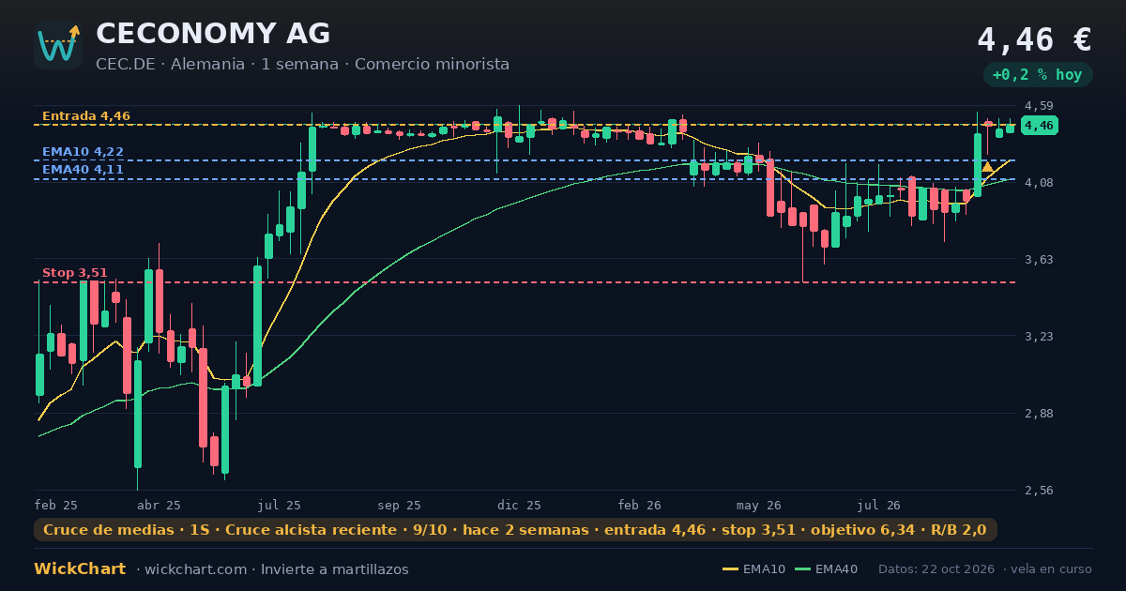This screenshot has width=1126, height=591.
Task: Click the WickChart logo icon beside the title
Action: coord(58,45)
